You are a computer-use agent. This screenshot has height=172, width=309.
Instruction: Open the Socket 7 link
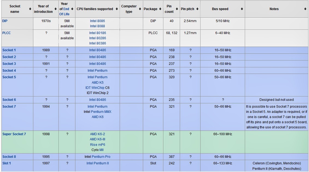pyautogui.click(x=9, y=106)
